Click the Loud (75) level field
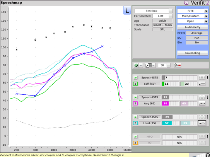The image size is (210, 157). 150,123
